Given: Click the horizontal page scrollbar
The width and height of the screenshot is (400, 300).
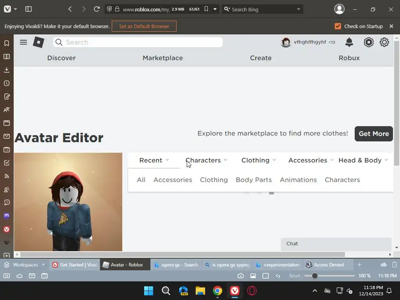Looking at the screenshot, I should coord(183,255).
